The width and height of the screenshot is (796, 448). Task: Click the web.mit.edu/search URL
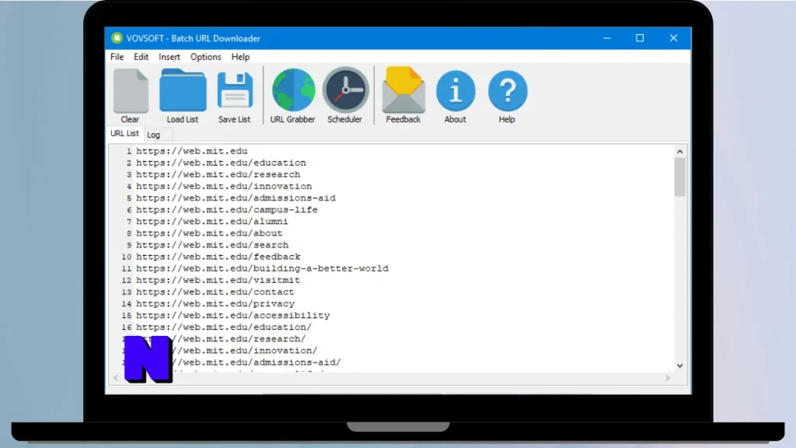click(x=212, y=245)
